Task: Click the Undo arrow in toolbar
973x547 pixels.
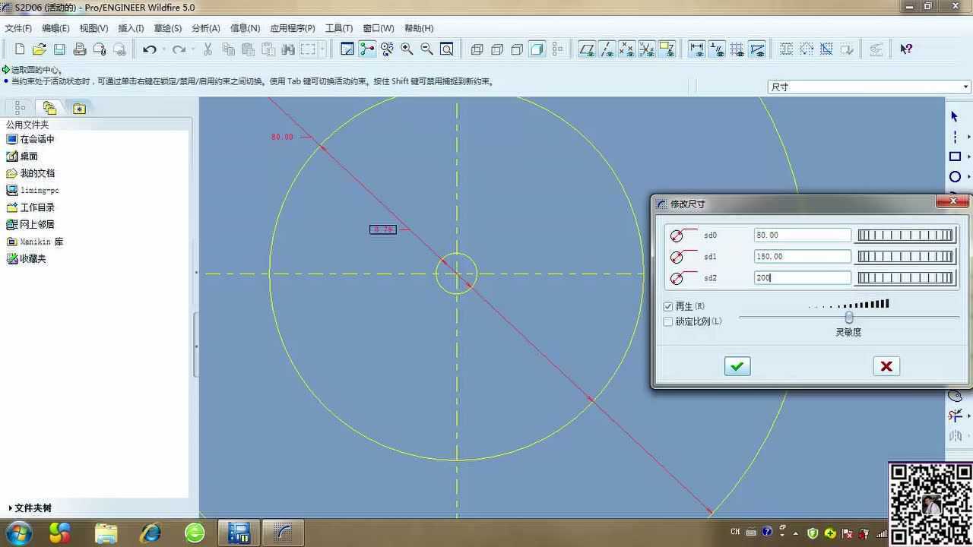Action: (x=150, y=49)
